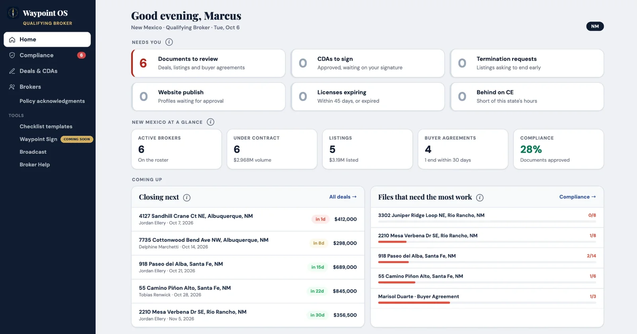The height and width of the screenshot is (334, 637).
Task: Click the Listings stat card
Action: 367,149
